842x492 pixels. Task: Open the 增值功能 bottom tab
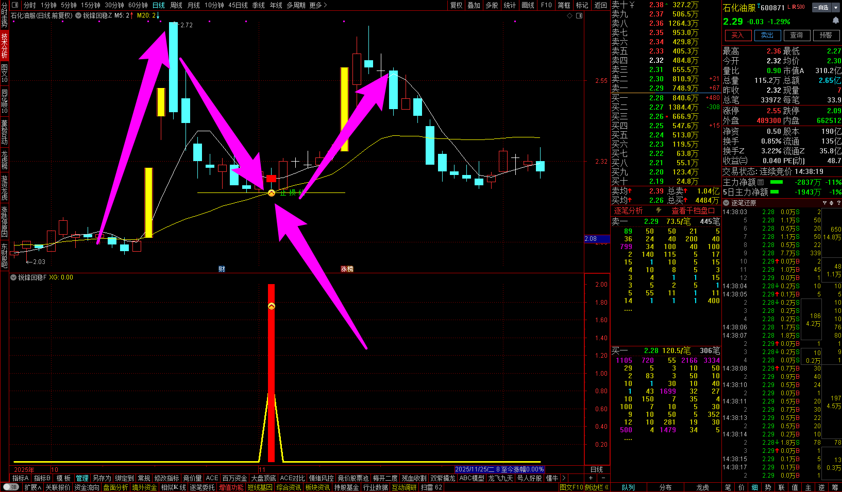point(231,487)
